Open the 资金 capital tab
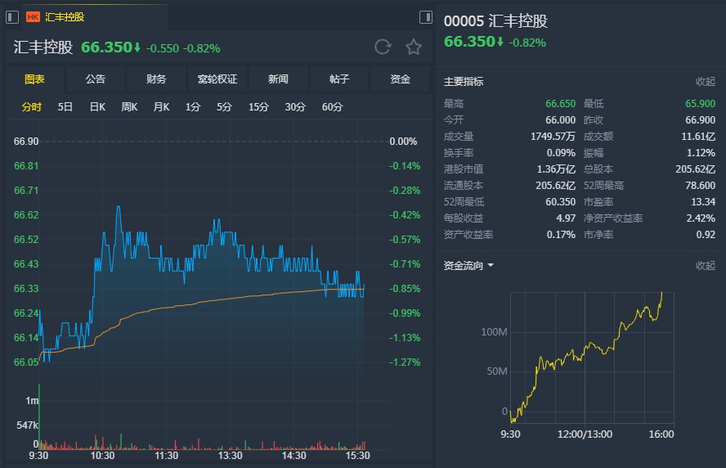Screen dimensions: 726x468 [400, 79]
